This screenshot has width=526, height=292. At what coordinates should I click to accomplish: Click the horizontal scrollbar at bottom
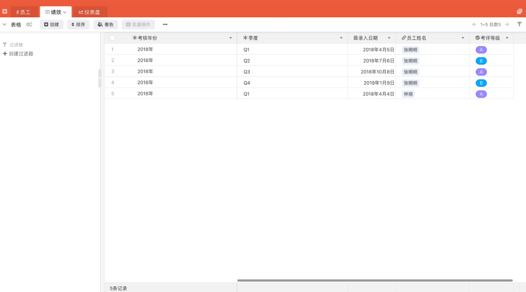coord(375,280)
